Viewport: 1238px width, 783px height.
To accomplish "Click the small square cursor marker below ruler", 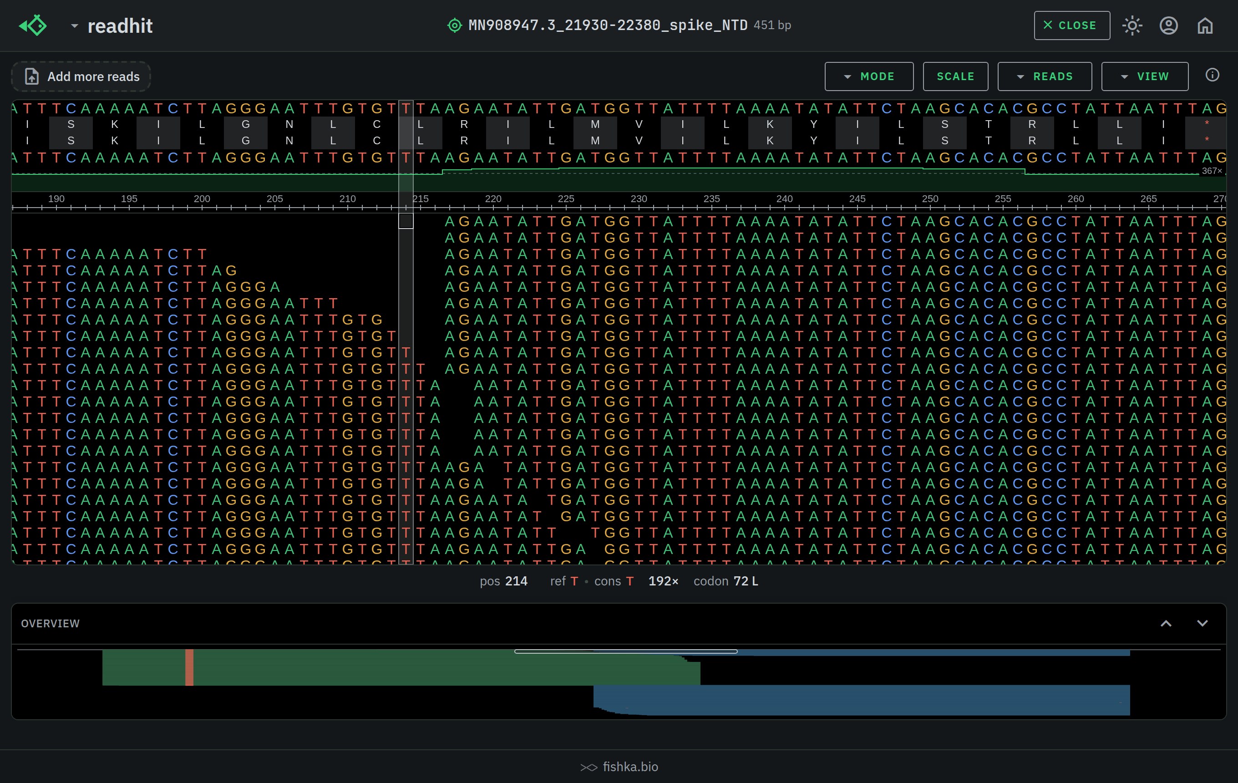I will (x=406, y=221).
